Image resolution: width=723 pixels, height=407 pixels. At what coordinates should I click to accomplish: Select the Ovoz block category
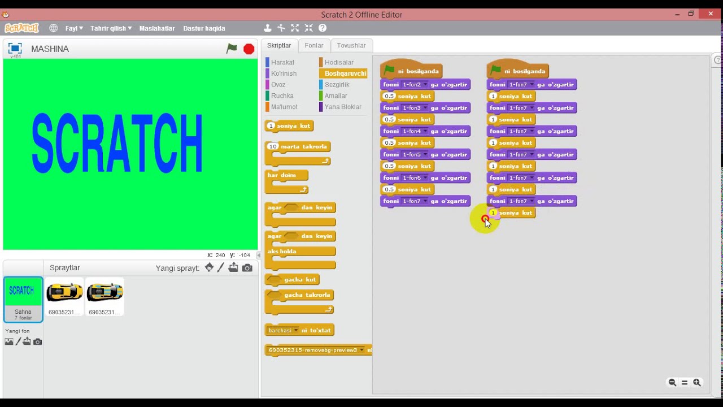(x=278, y=85)
